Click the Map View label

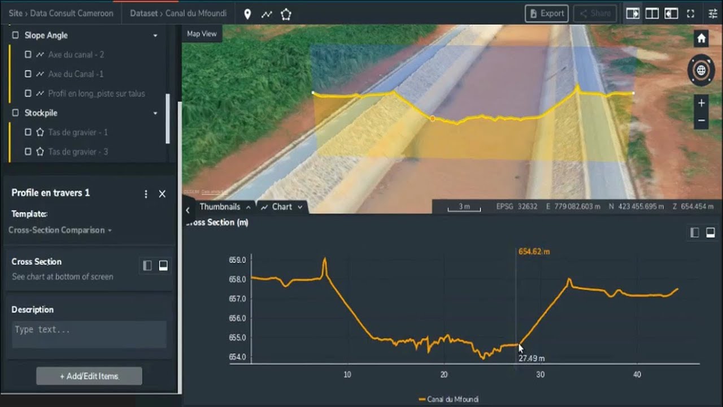tap(202, 34)
